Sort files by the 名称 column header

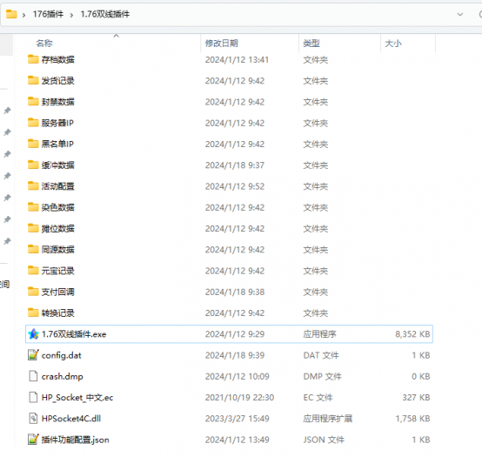(x=44, y=44)
